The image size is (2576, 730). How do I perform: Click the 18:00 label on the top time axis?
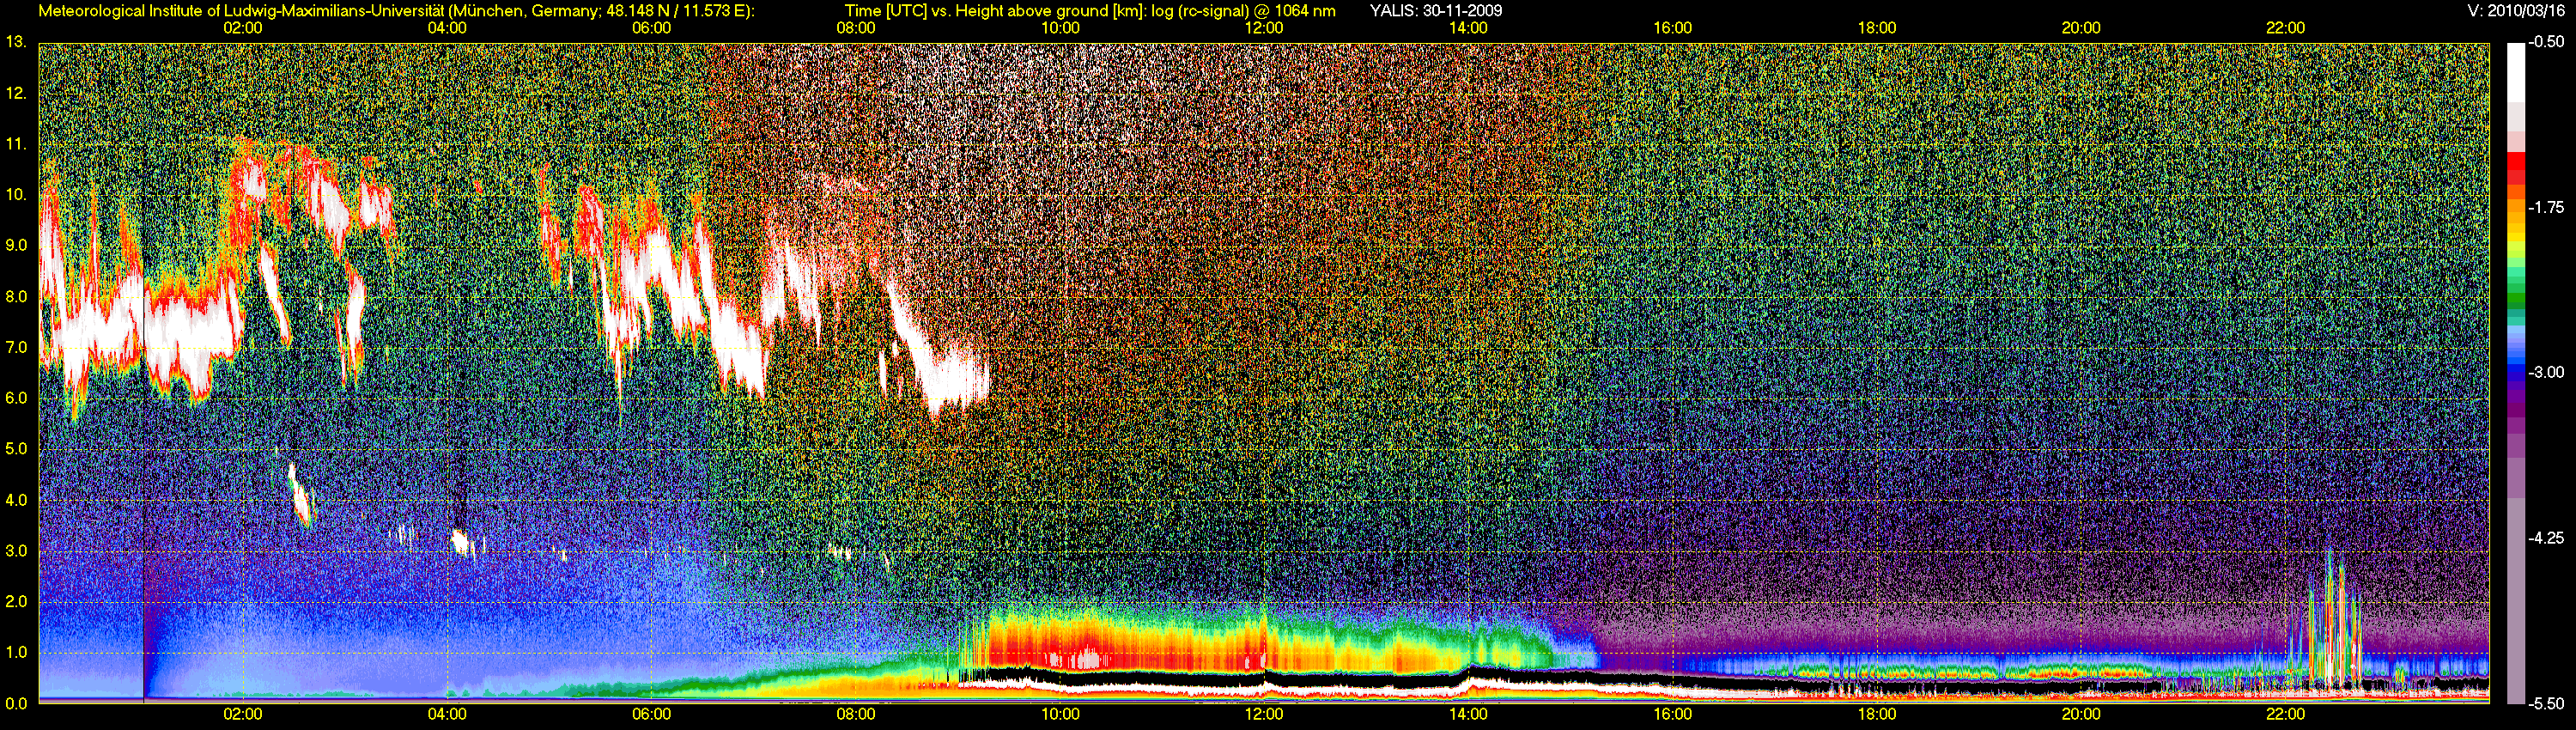(1877, 28)
